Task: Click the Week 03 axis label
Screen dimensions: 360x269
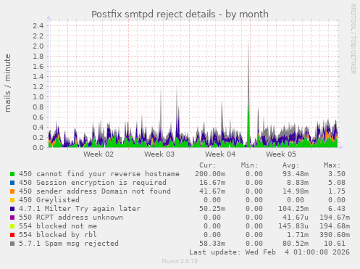Action: coord(159,154)
